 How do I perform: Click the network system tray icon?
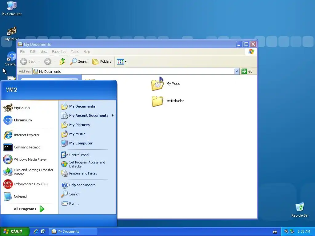click(x=292, y=231)
